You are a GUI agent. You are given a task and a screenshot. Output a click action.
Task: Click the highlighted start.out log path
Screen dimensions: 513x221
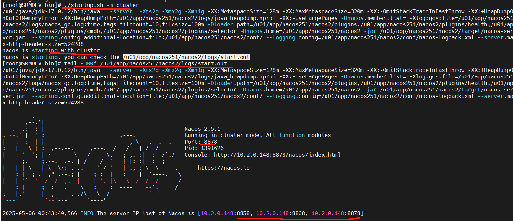click(186, 57)
